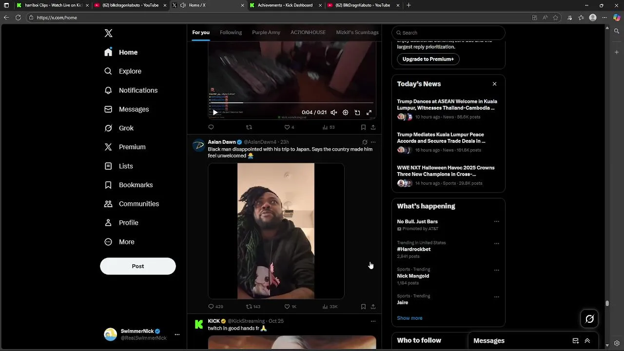Viewport: 624px width, 351px height.
Task: Open the KICK profile avatar
Action: click(x=198, y=325)
